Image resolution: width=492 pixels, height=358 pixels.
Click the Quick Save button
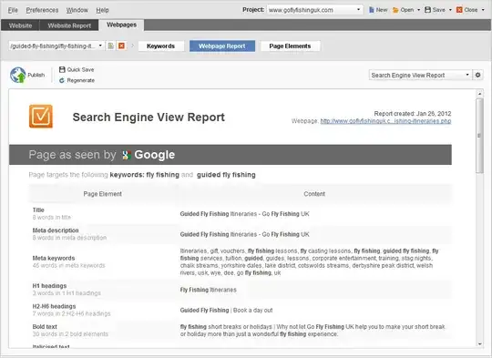77,69
